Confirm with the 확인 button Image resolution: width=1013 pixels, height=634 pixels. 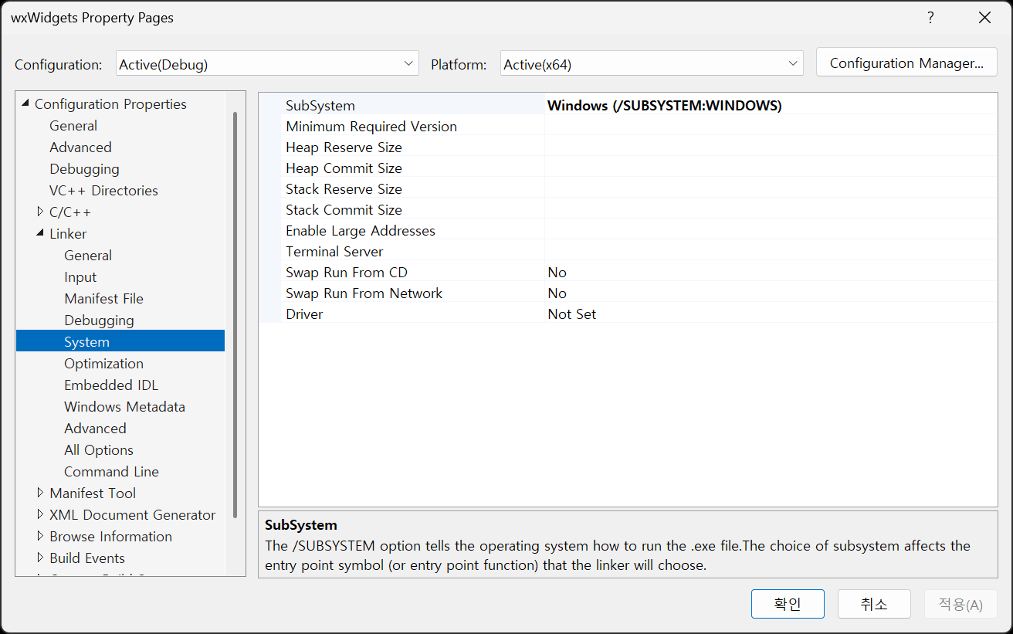(788, 604)
